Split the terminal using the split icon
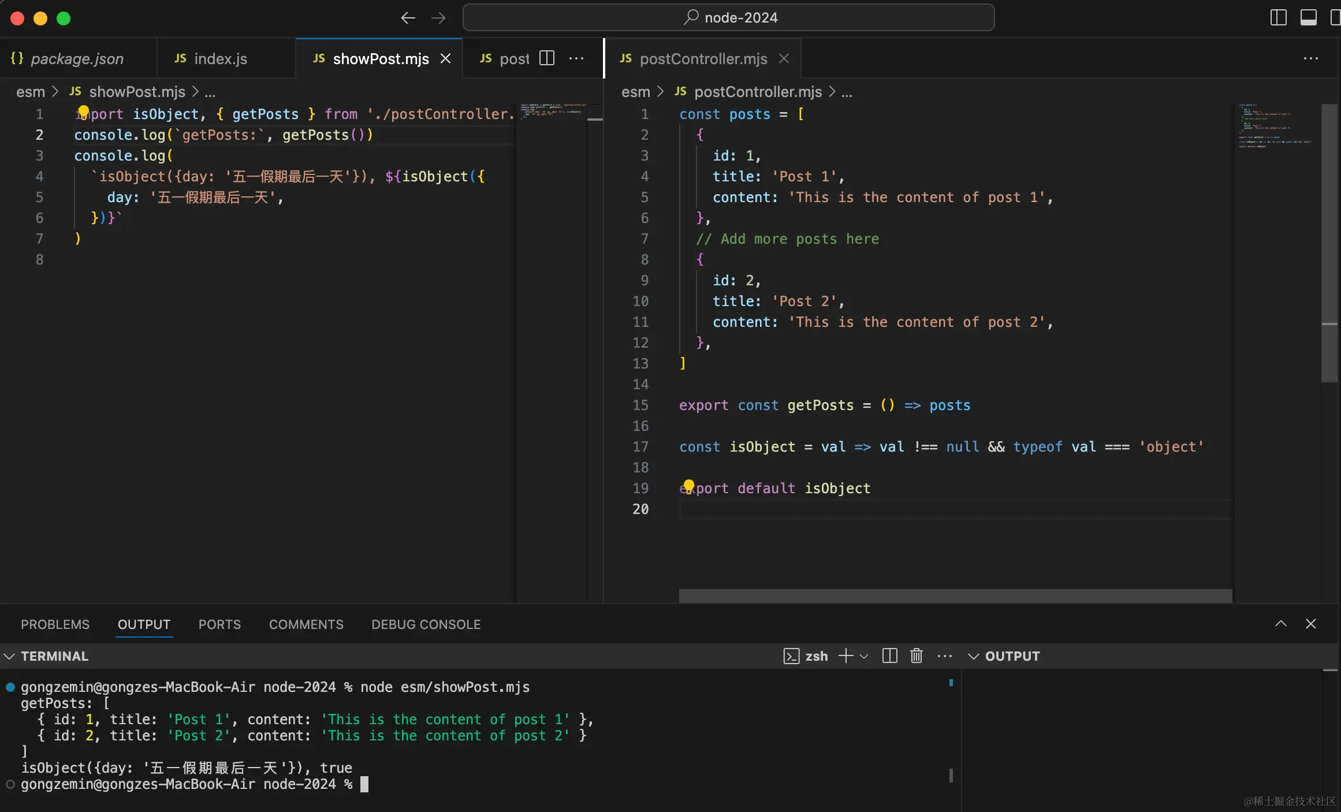Viewport: 1341px width, 812px height. (889, 656)
